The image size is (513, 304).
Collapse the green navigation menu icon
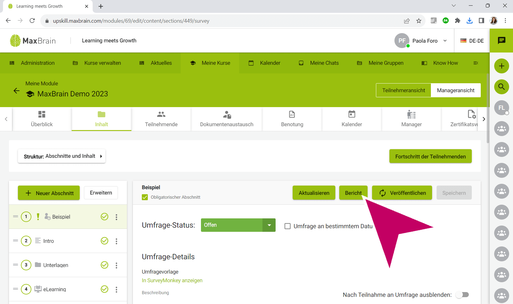click(x=476, y=63)
